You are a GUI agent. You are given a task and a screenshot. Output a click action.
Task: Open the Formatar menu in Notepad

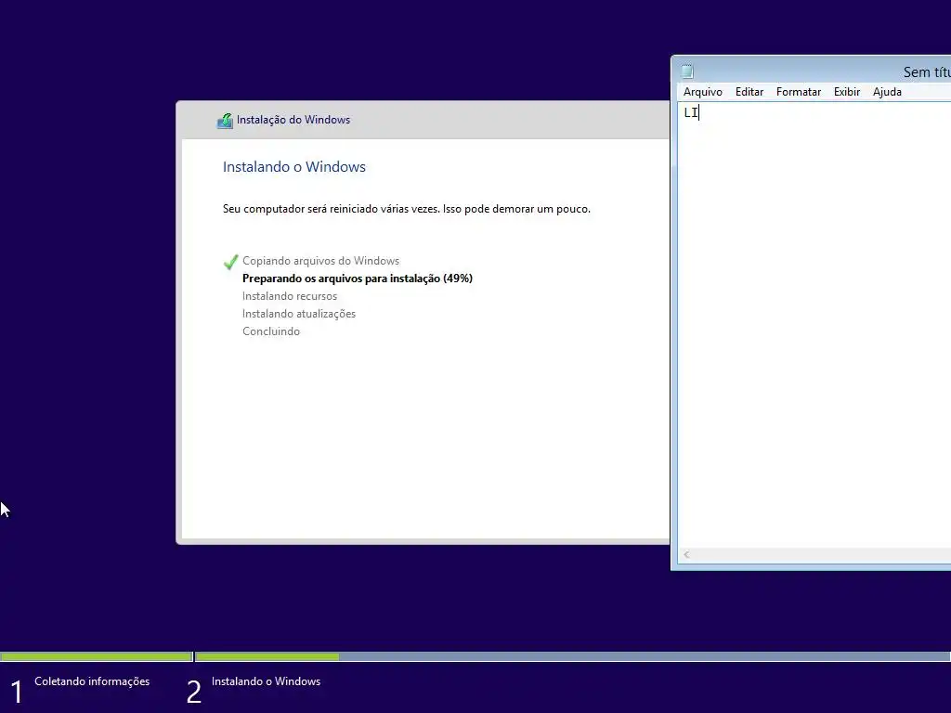pyautogui.click(x=798, y=92)
